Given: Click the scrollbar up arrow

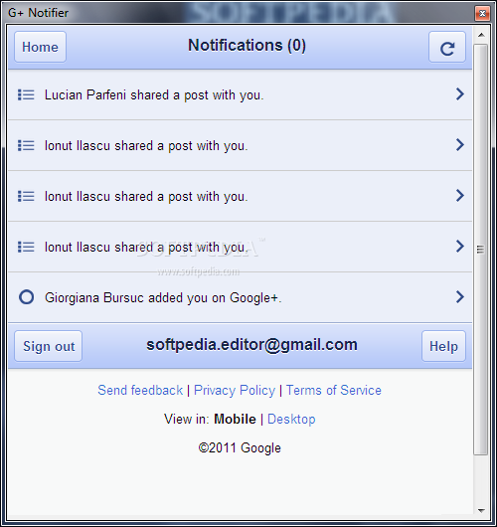Looking at the screenshot, I should tap(481, 35).
